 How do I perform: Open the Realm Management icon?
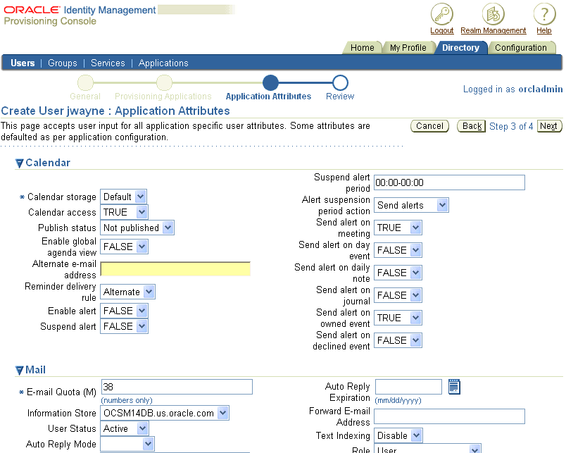coord(493,14)
